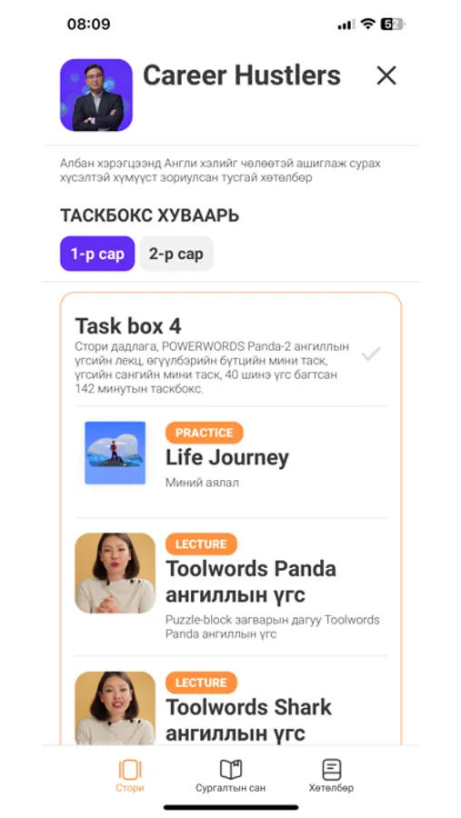Tap the Career Hustlers profile avatar
Image resolution: width=461 pixels, height=818 pixels.
96,95
